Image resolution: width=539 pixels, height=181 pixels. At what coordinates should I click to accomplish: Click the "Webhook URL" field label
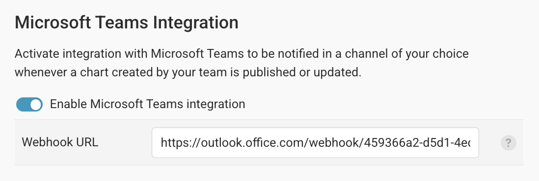click(x=60, y=141)
